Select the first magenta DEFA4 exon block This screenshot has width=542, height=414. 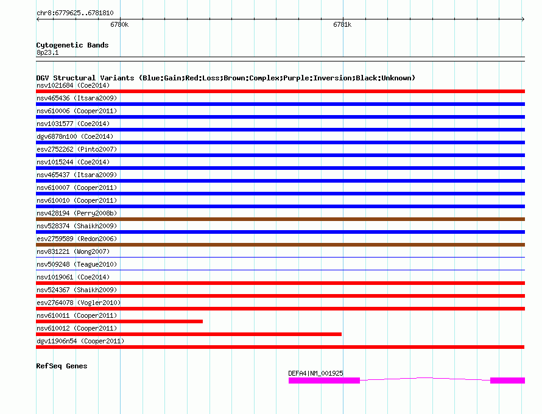coord(324,381)
